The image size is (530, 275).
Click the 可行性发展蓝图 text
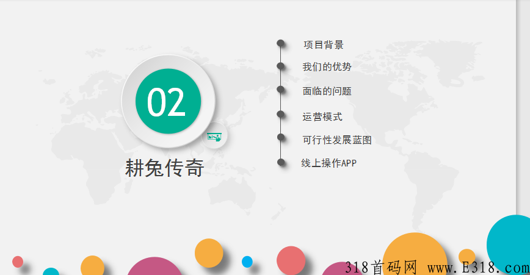pyautogui.click(x=337, y=140)
